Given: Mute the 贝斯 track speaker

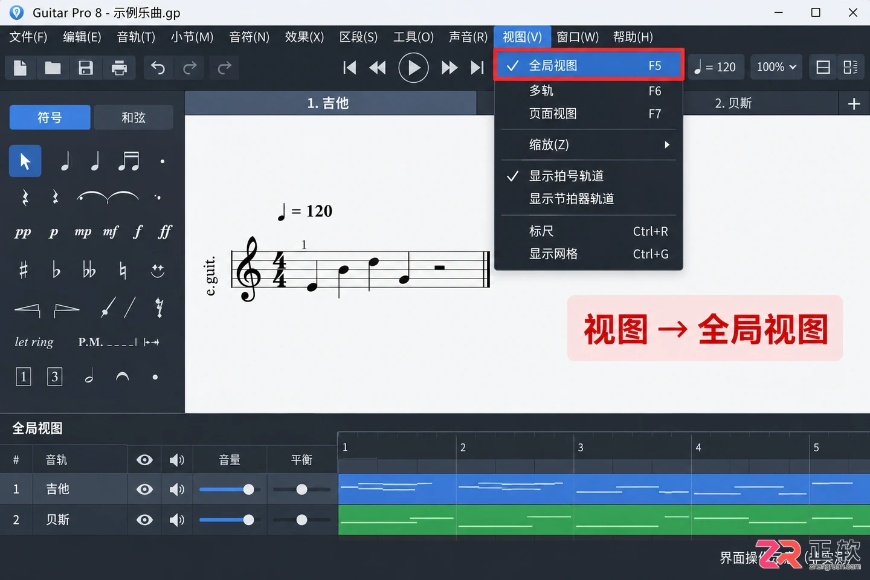Looking at the screenshot, I should click(x=176, y=520).
